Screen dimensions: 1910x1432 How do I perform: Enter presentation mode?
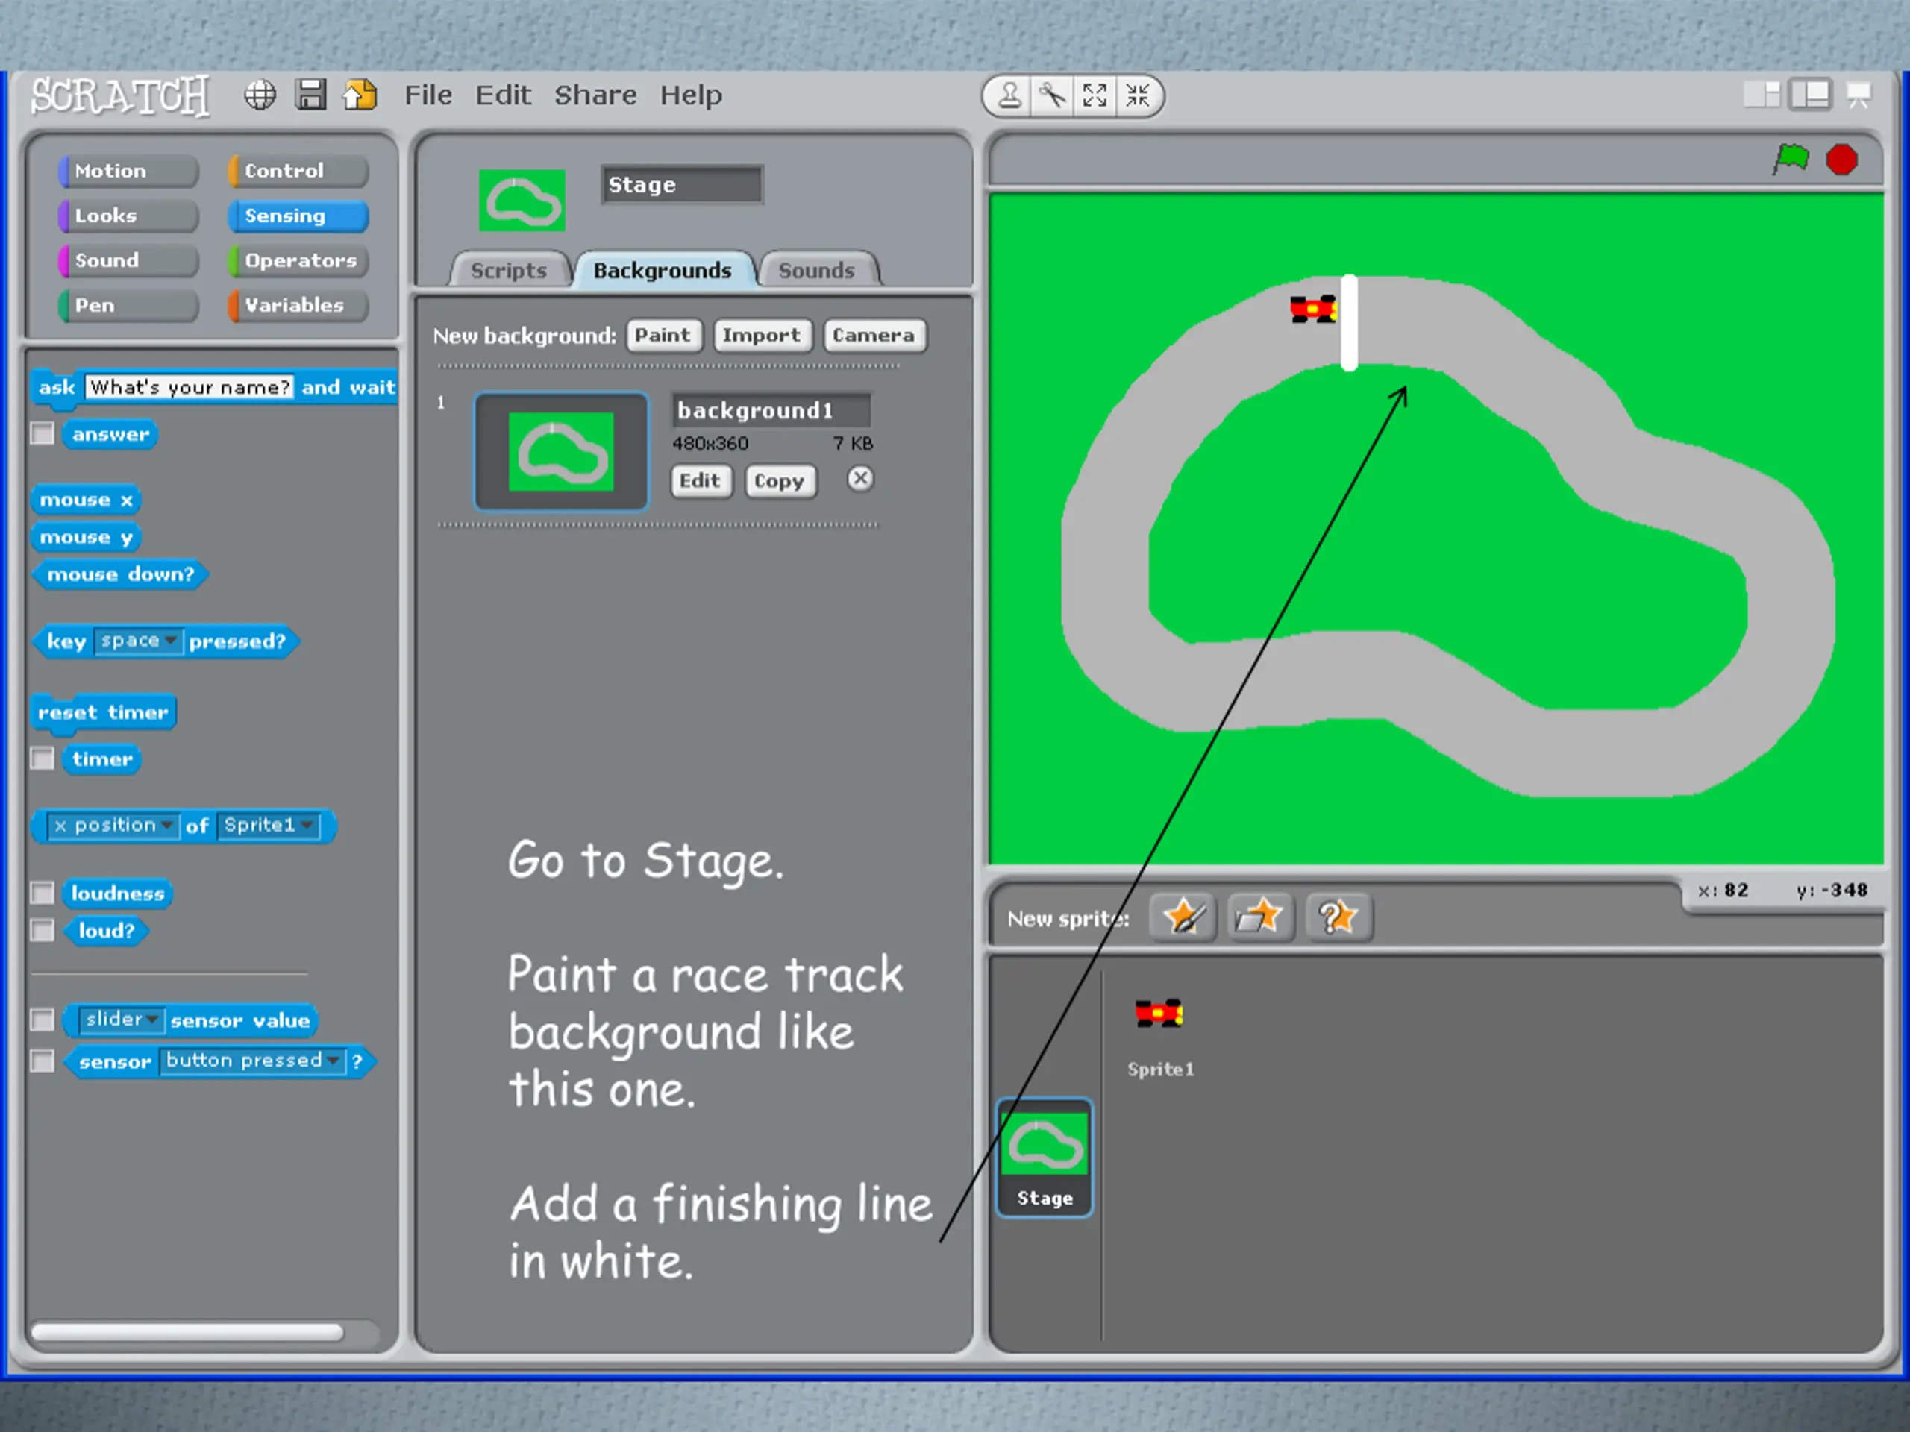point(1859,95)
